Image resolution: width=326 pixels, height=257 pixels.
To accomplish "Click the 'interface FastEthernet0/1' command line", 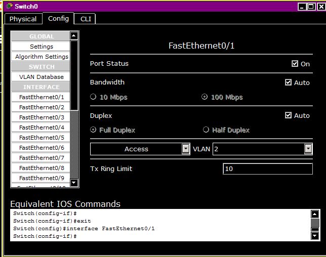I will pyautogui.click(x=84, y=229).
